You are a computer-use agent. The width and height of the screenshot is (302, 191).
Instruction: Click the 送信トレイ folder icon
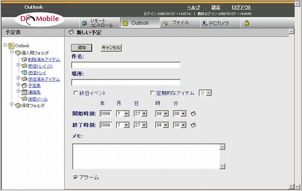click(x=24, y=72)
